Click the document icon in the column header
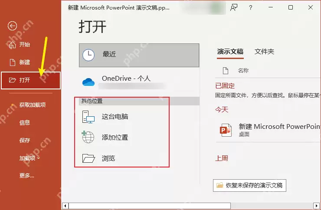This screenshot has height=210, width=321. [x=226, y=71]
